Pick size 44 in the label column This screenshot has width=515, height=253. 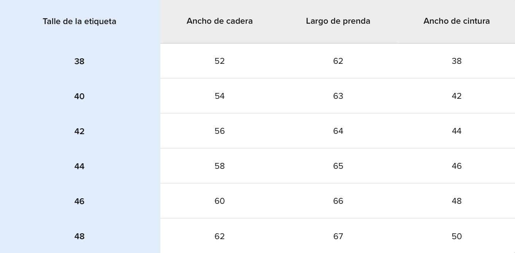[x=79, y=166]
